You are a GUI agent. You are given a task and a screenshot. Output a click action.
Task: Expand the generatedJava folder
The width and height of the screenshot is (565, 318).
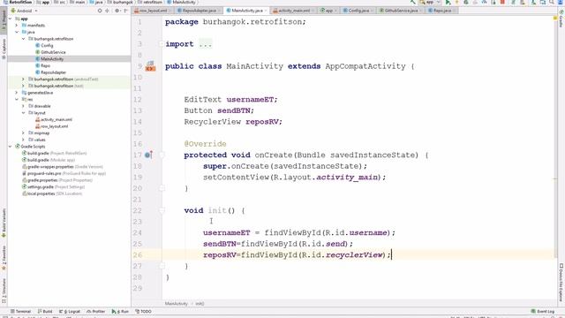[17, 93]
